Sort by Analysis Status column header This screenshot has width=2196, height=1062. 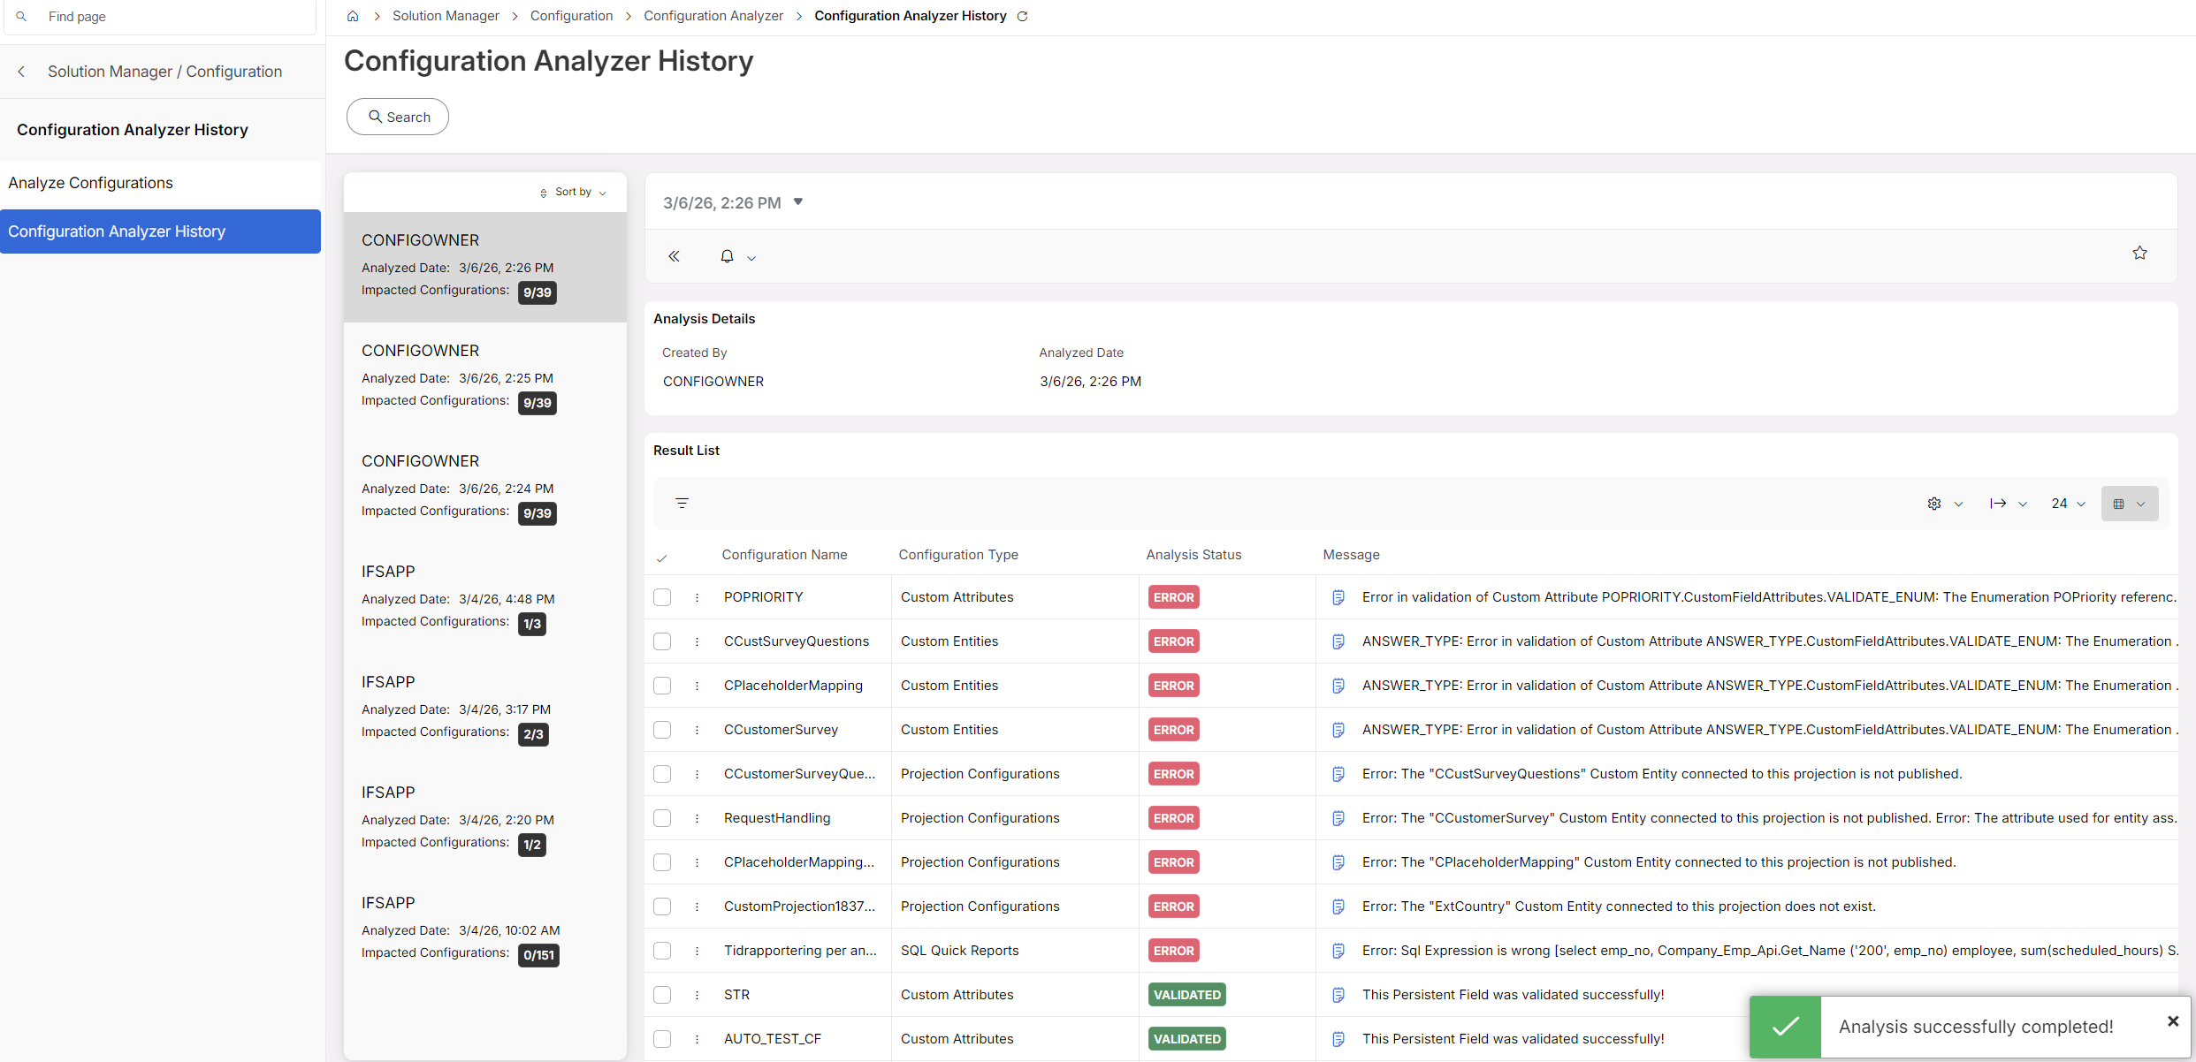1193,555
